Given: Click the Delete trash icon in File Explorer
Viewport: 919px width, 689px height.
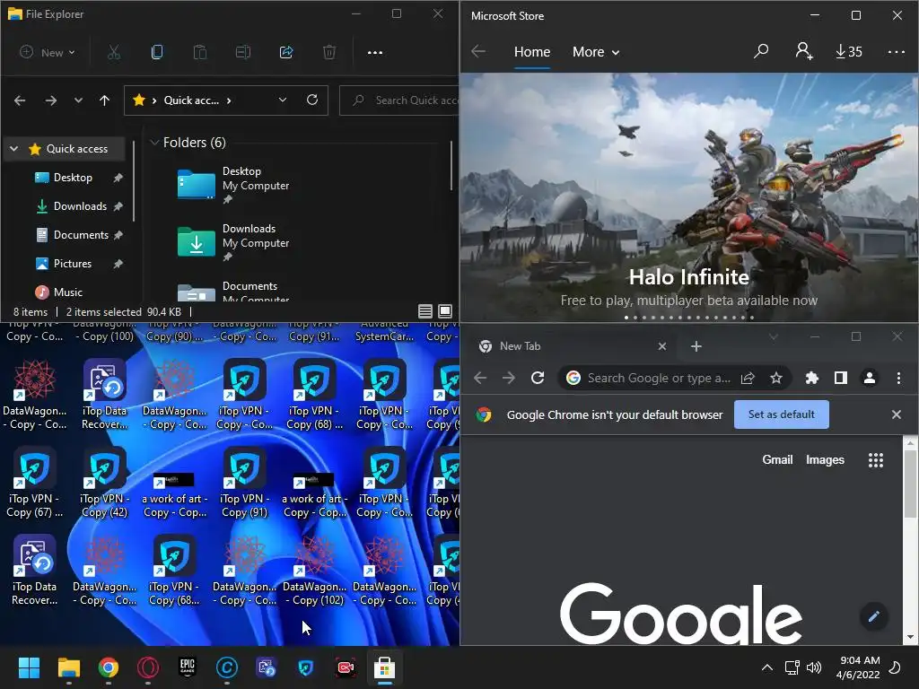Looking at the screenshot, I should (329, 52).
